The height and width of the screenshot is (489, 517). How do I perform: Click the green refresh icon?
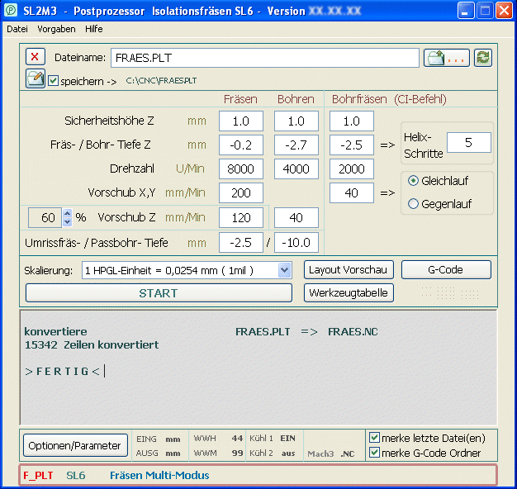(483, 57)
